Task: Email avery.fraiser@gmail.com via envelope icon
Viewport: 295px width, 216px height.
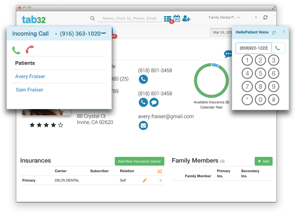Action: pos(143,126)
